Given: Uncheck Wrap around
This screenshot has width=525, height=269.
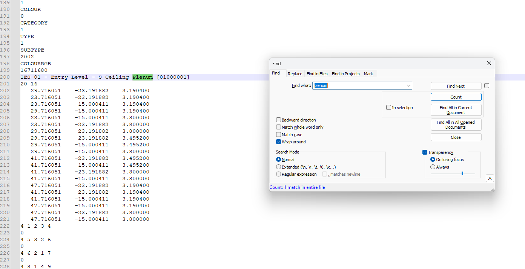Looking at the screenshot, I should pyautogui.click(x=279, y=142).
